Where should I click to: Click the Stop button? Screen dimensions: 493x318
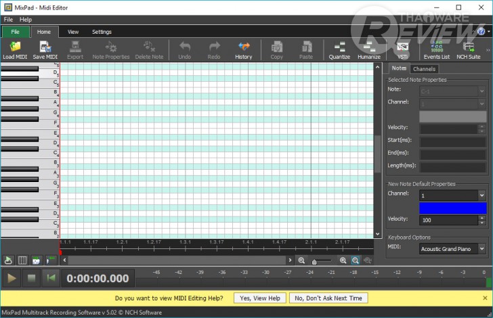click(x=31, y=278)
